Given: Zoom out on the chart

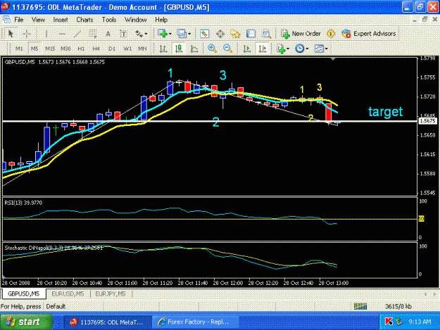Looking at the screenshot, I should [227, 49].
